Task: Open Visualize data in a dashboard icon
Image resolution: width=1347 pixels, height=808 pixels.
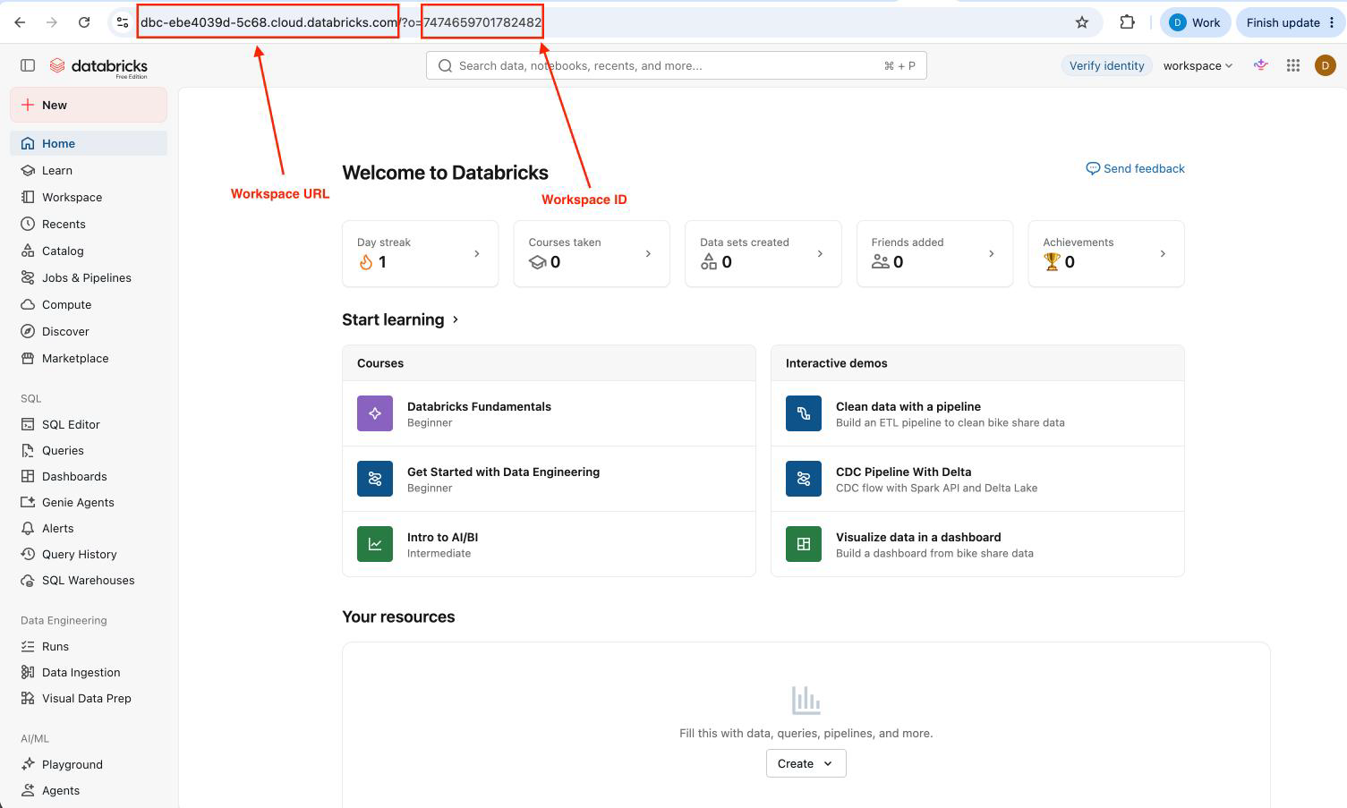Action: click(804, 544)
